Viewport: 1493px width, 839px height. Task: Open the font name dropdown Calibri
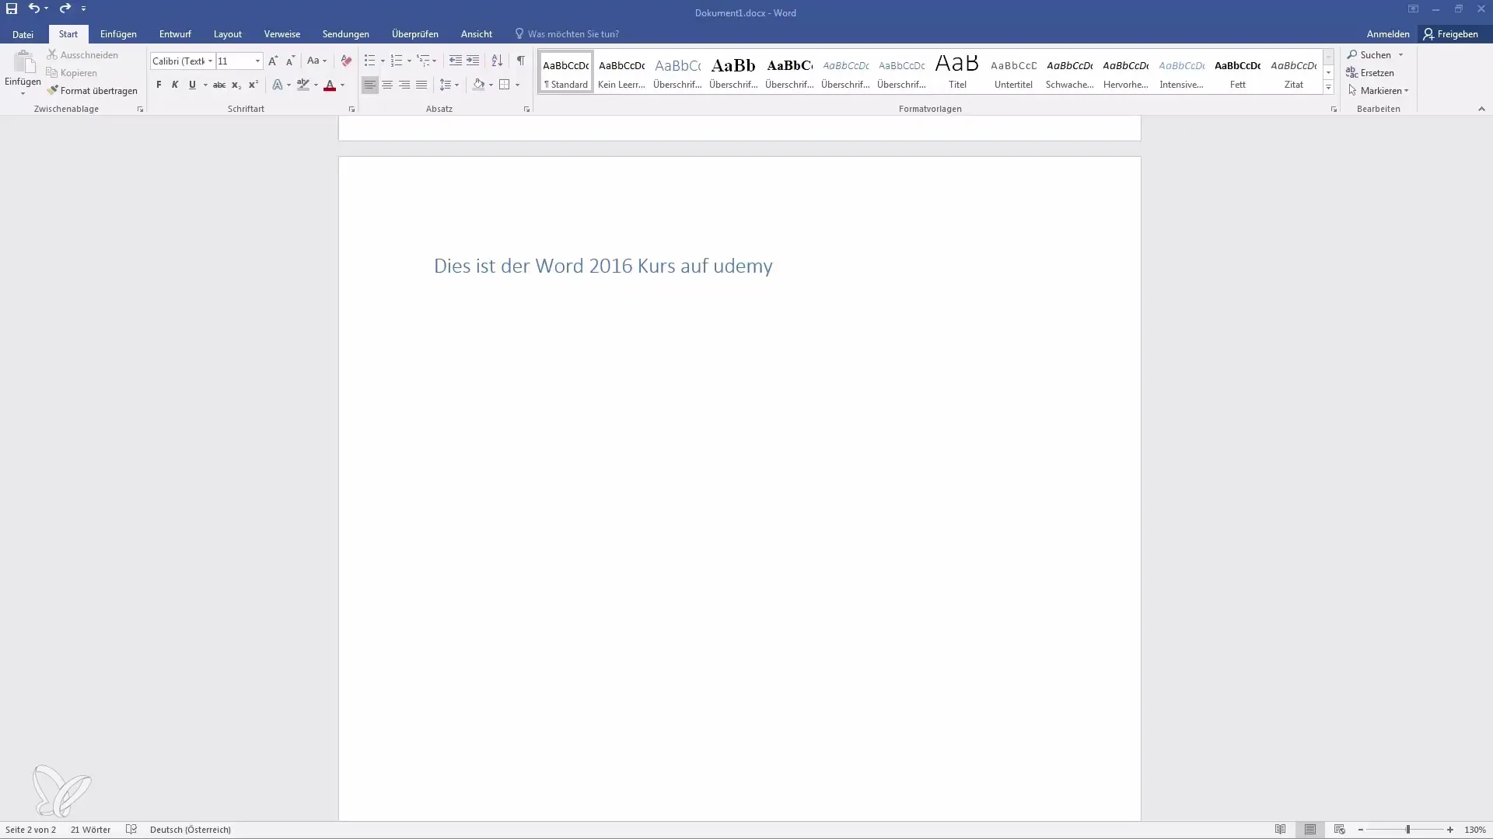click(x=210, y=61)
